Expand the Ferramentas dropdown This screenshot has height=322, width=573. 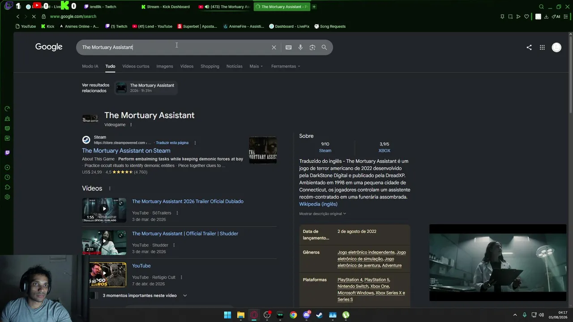pos(286,66)
